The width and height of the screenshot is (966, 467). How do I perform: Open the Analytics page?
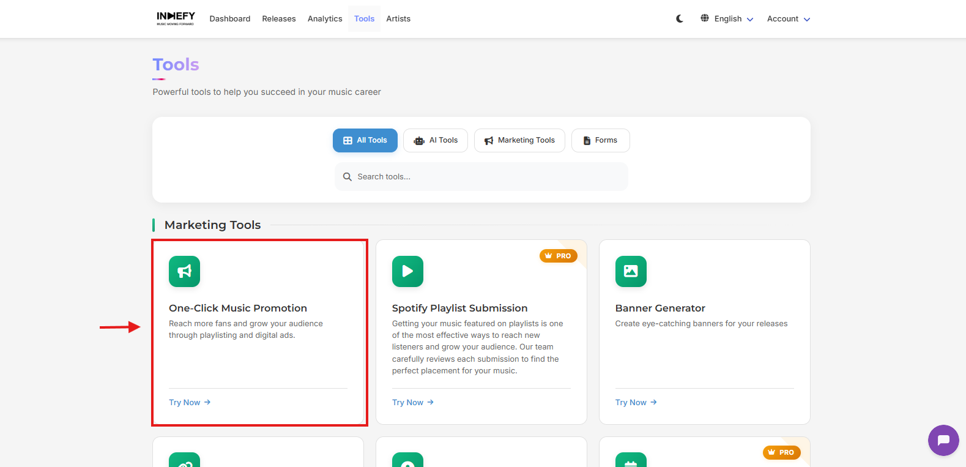325,19
